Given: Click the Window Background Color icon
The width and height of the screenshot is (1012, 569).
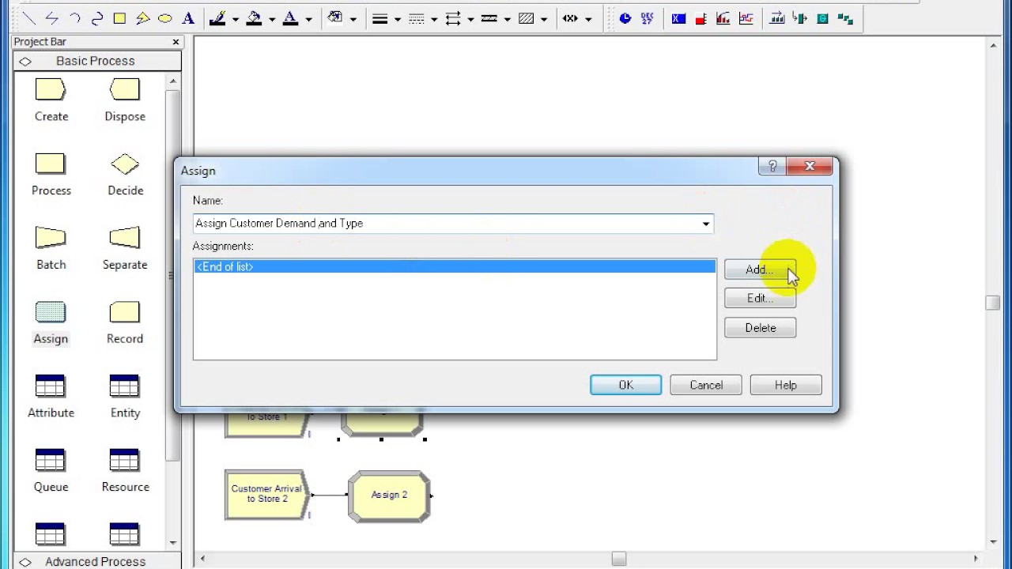Looking at the screenshot, I should coord(335,18).
